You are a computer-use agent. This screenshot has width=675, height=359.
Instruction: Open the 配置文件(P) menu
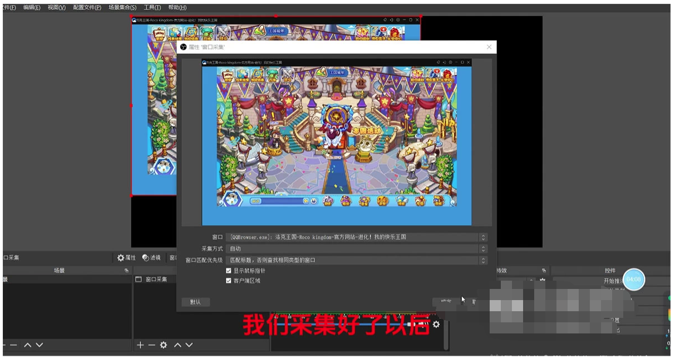coord(87,8)
